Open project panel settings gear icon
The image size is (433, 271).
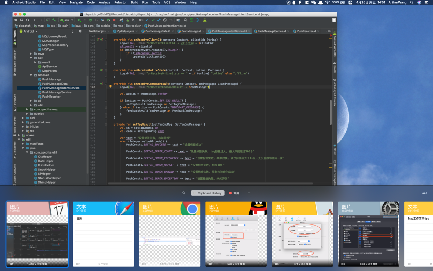80,31
